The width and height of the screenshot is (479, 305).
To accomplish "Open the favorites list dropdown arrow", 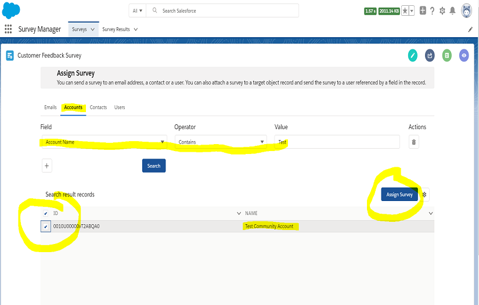I will coord(412,11).
